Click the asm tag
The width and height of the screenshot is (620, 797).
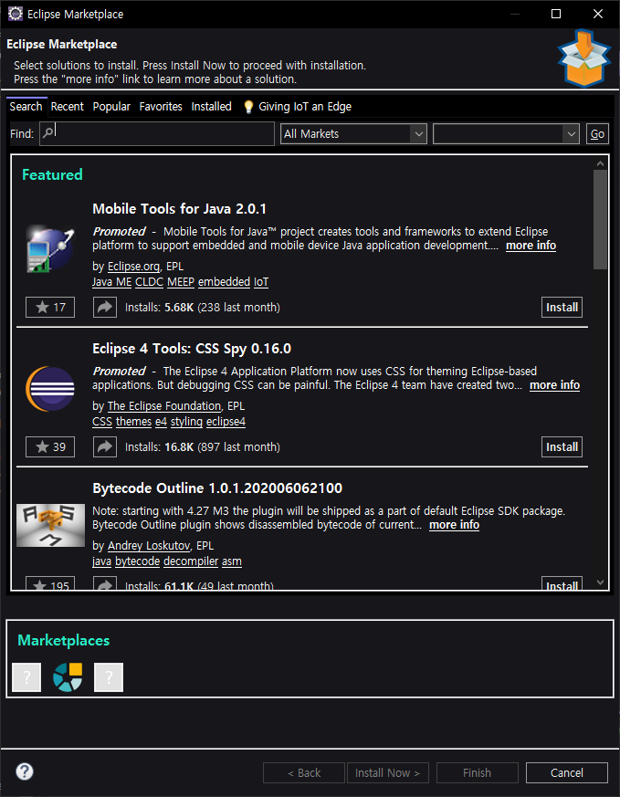[x=232, y=561]
